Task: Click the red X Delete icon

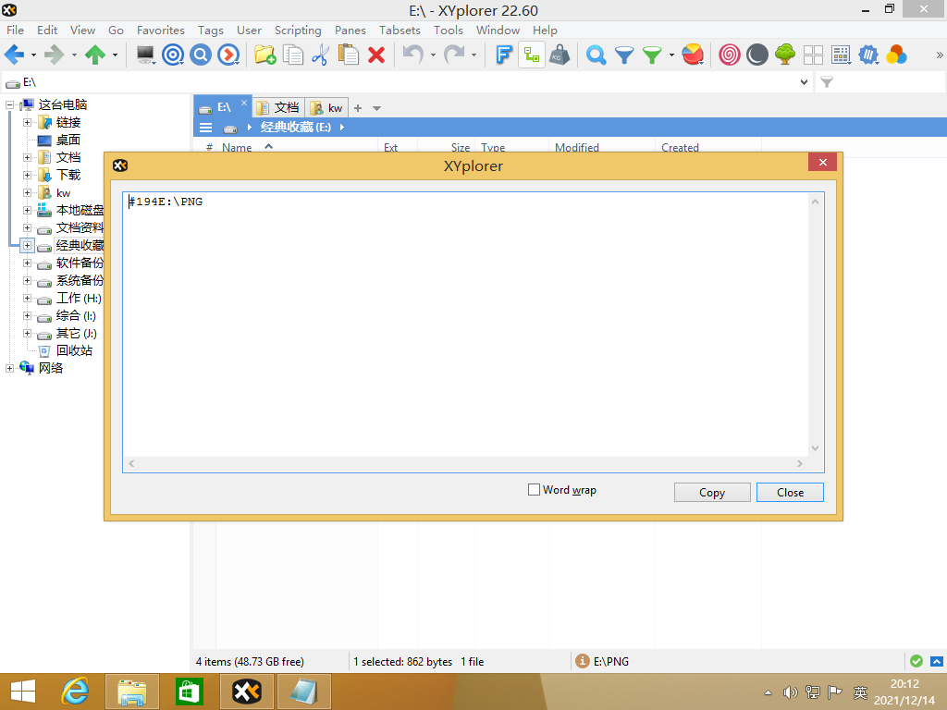Action: (x=376, y=55)
